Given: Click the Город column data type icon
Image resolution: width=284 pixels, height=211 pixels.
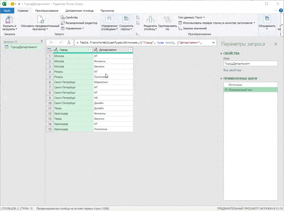Looking at the screenshot, I should click(x=56, y=50).
